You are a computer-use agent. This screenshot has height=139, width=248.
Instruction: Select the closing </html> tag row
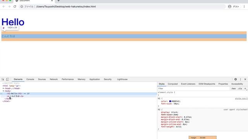point(6,101)
